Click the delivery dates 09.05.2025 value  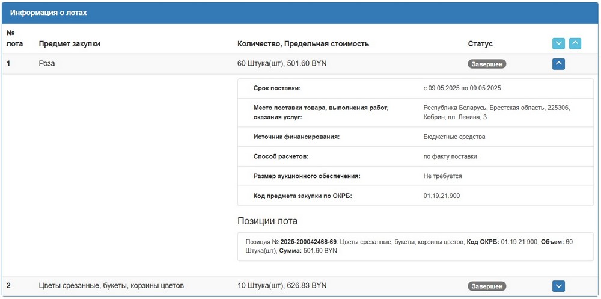tap(462, 88)
